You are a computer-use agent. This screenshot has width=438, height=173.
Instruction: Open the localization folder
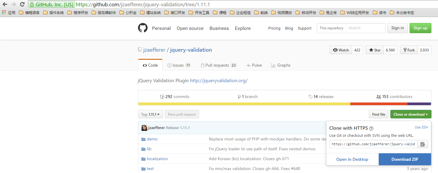coord(157,159)
